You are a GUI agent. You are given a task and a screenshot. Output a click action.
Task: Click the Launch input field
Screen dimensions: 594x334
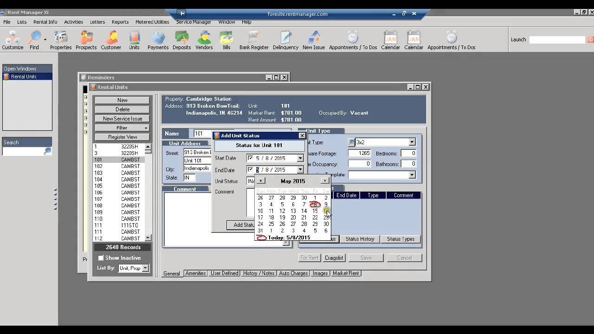click(557, 40)
